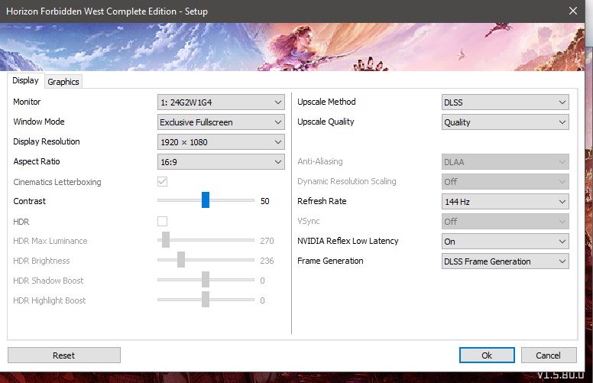Screen dimensions: 593x383
Task: Click the HDR Max Luminance slider
Action: click(x=206, y=240)
